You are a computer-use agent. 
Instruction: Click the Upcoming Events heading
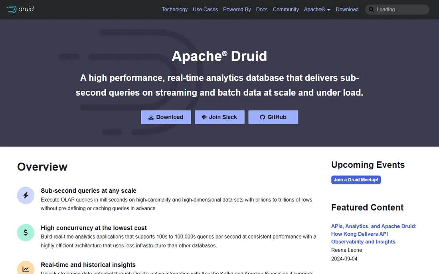368,165
